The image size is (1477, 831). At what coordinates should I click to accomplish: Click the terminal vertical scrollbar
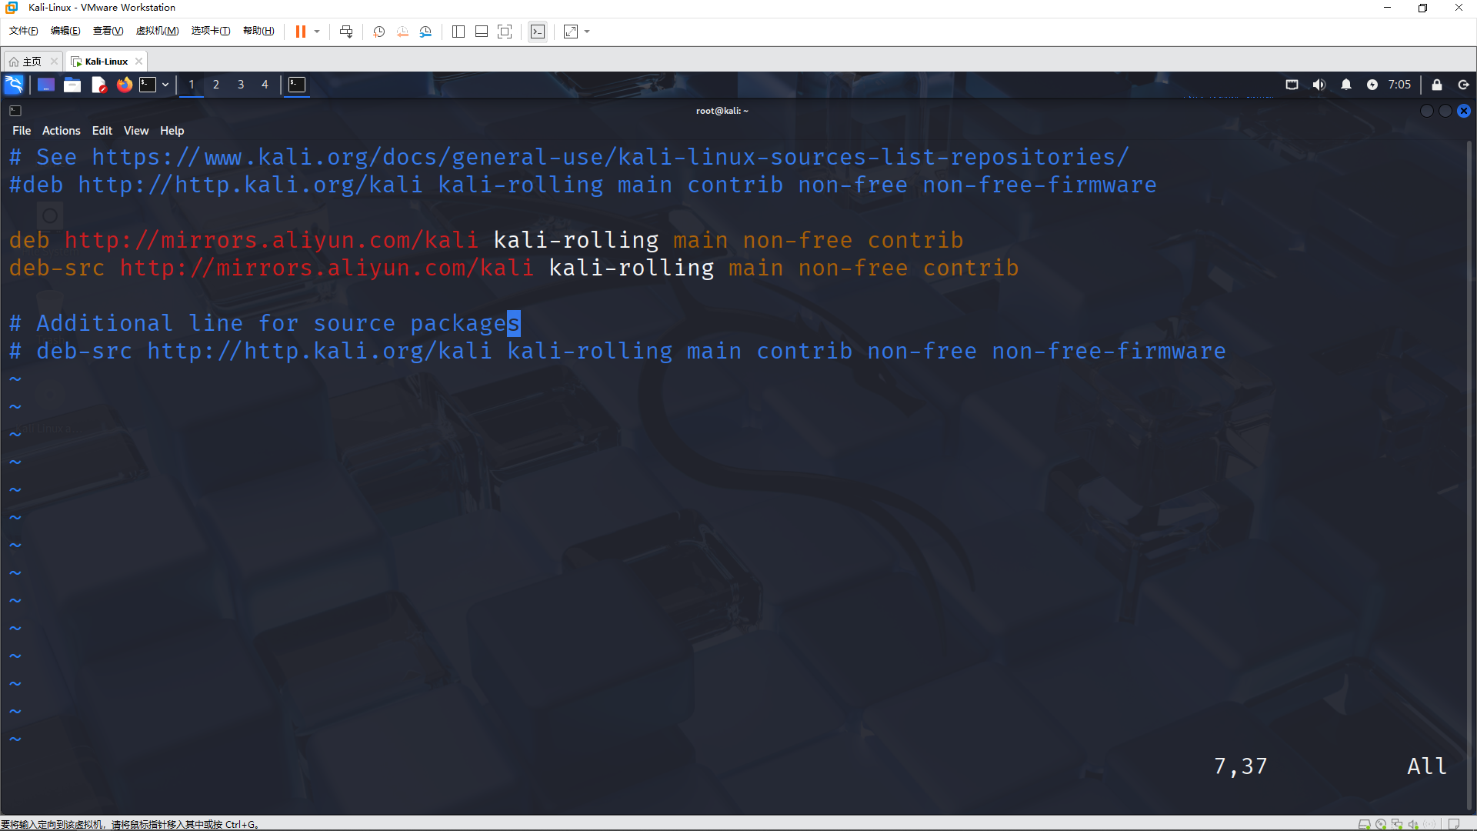click(1469, 462)
